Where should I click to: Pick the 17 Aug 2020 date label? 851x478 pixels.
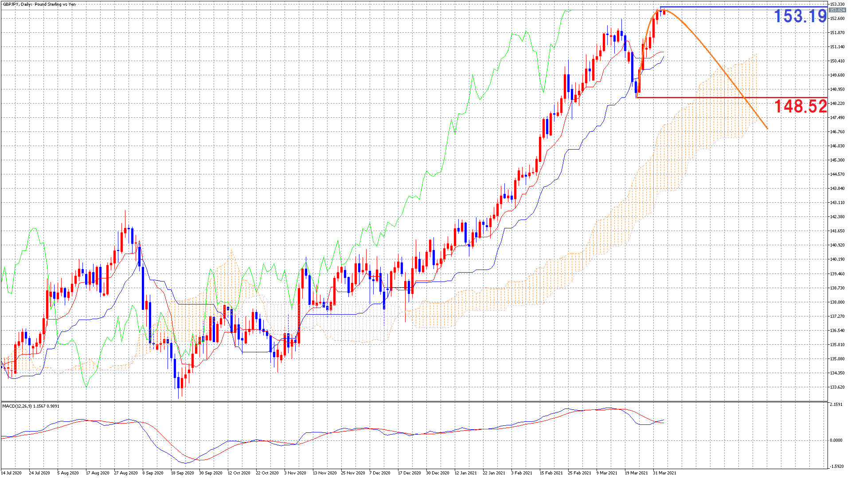98,473
